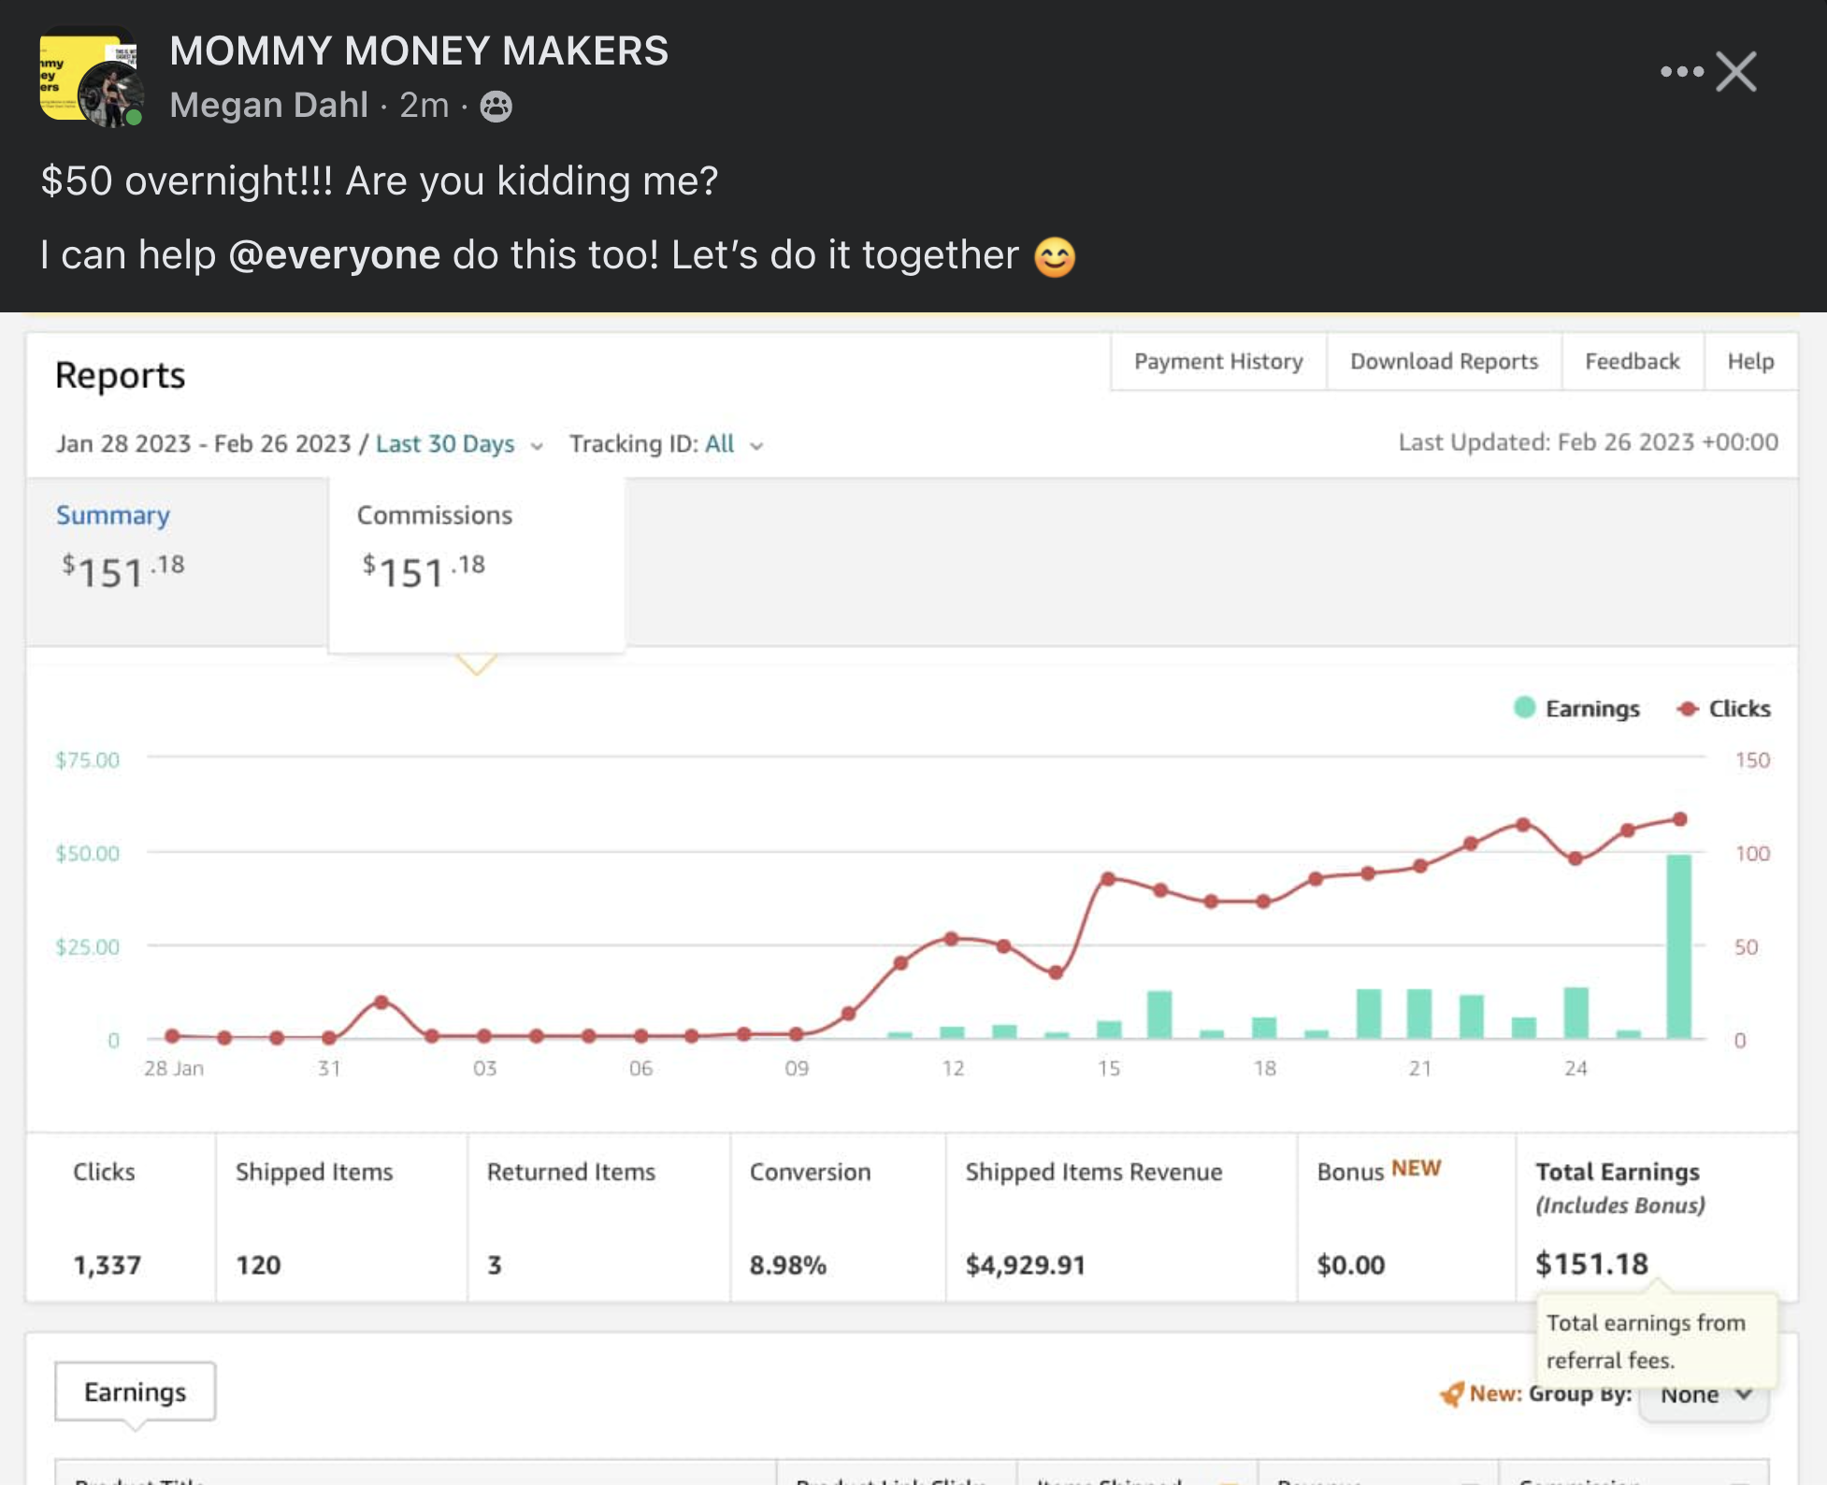The height and width of the screenshot is (1485, 1827).
Task: Expand the Last 30 Days date range dropdown
Action: pos(459,444)
